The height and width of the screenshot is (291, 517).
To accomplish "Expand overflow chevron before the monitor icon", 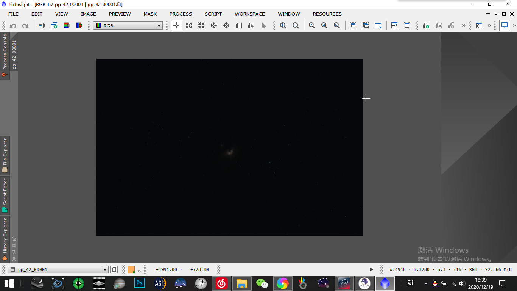I will (489, 26).
